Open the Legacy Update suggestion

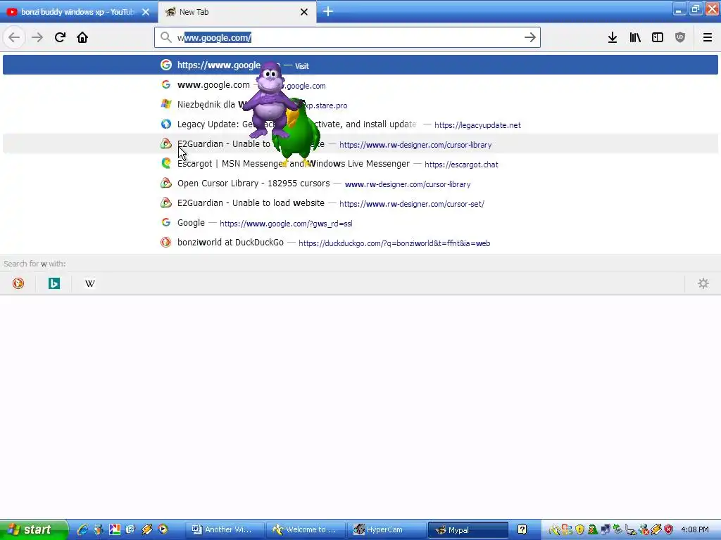click(360, 124)
